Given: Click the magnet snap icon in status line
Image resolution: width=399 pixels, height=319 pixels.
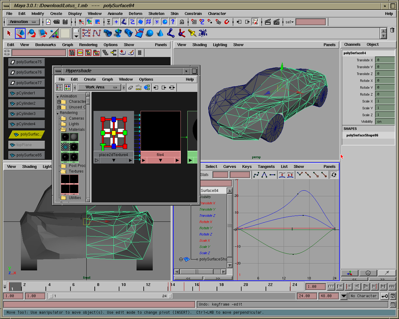Looking at the screenshot, I should tap(227, 22).
